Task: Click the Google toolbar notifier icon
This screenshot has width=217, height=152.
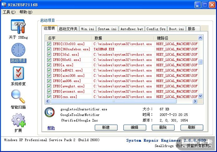Action: (x=50, y=112)
